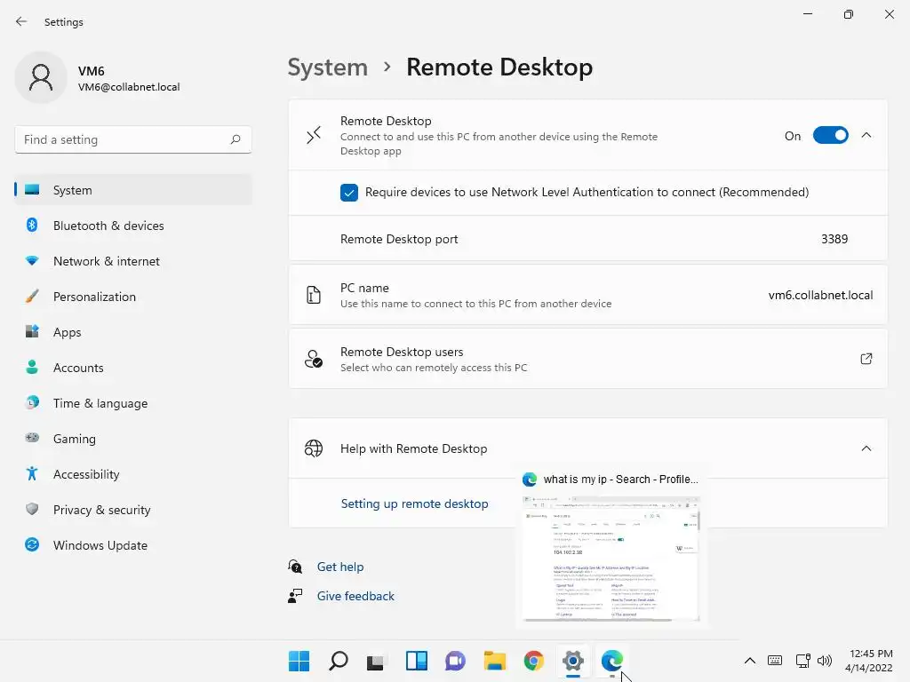Click the Get help headset icon
This screenshot has width=910, height=682.
point(295,566)
